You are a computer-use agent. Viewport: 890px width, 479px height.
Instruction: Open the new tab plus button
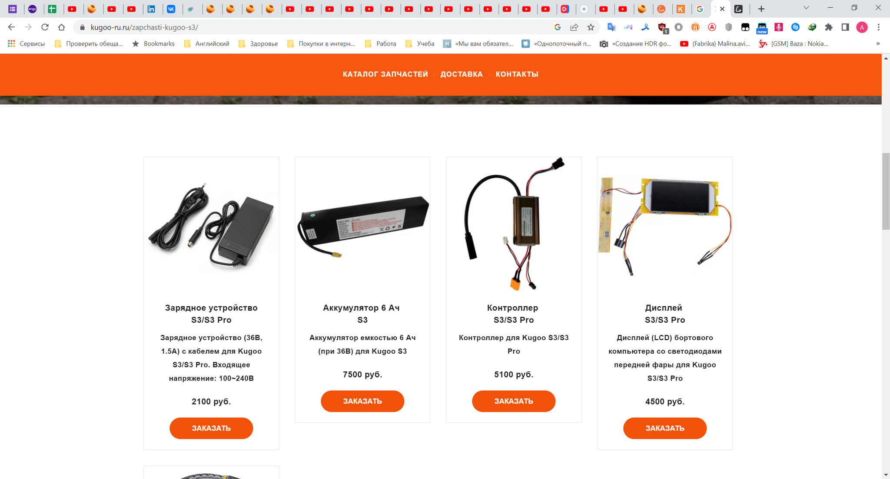tap(761, 9)
